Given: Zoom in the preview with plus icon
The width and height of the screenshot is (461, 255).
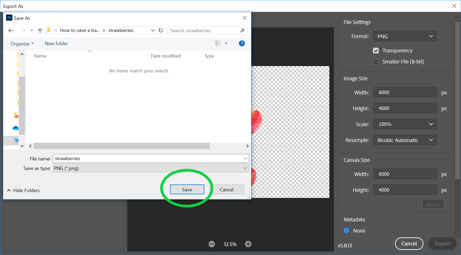Looking at the screenshot, I should (x=248, y=244).
